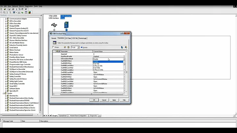Click the Cancel button

(x=104, y=100)
